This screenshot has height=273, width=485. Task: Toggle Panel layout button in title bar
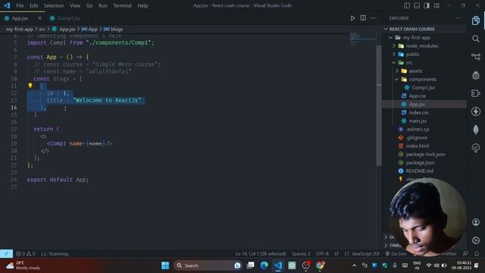pyautogui.click(x=417, y=5)
